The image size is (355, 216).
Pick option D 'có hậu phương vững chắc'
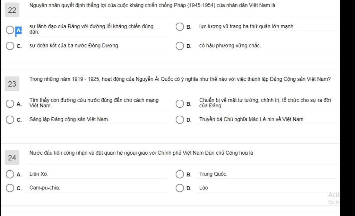click(x=180, y=46)
